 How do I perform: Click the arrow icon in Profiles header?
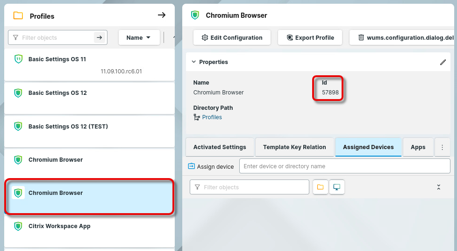click(162, 15)
